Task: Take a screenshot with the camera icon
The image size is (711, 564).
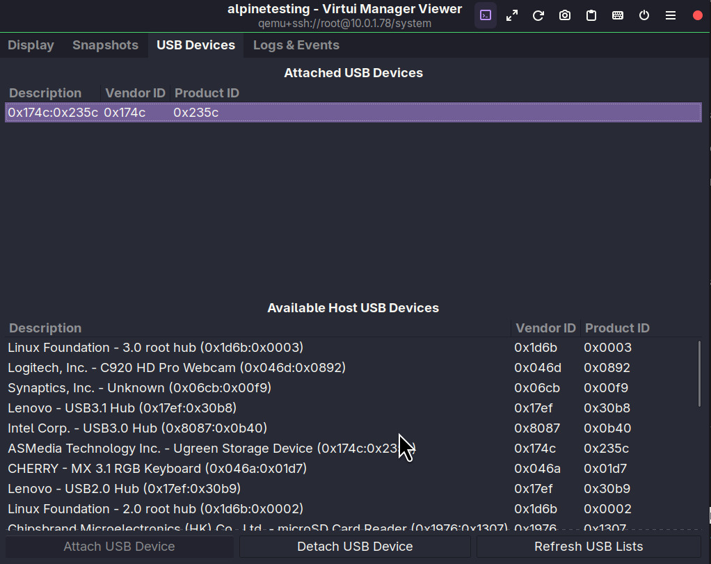Action: (565, 15)
